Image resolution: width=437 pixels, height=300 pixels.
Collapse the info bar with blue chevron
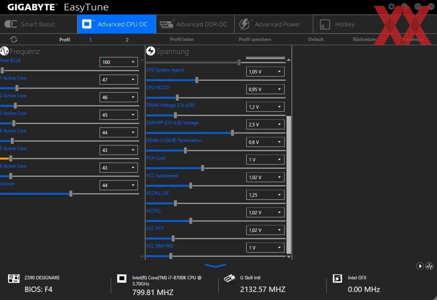(x=215, y=266)
